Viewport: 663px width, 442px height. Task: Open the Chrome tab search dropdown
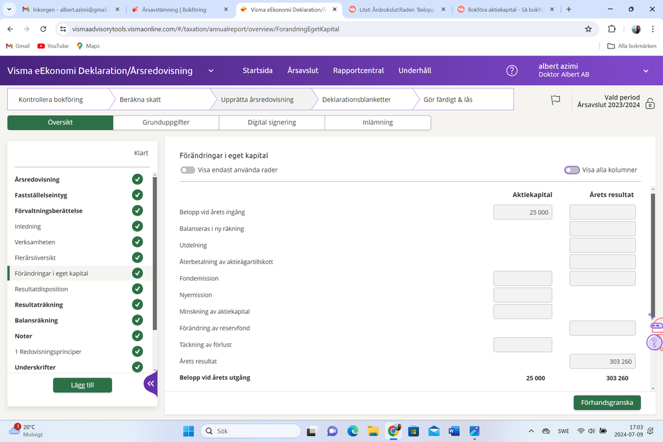[x=9, y=9]
